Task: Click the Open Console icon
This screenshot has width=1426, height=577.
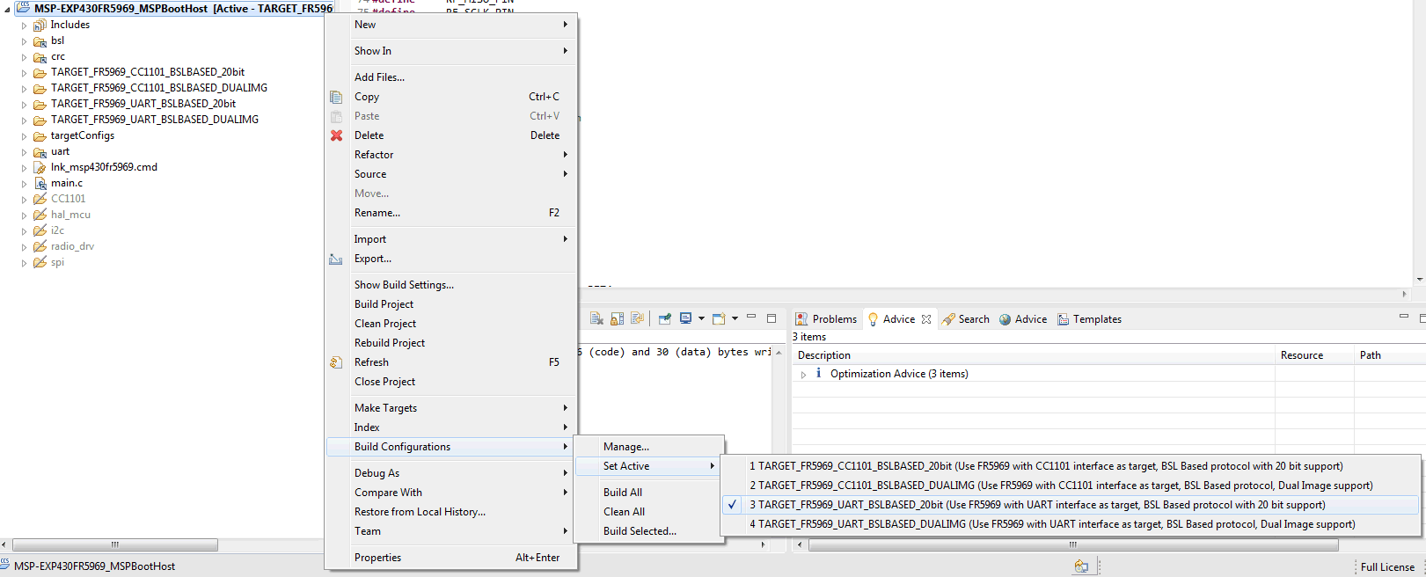Action: 719,318
